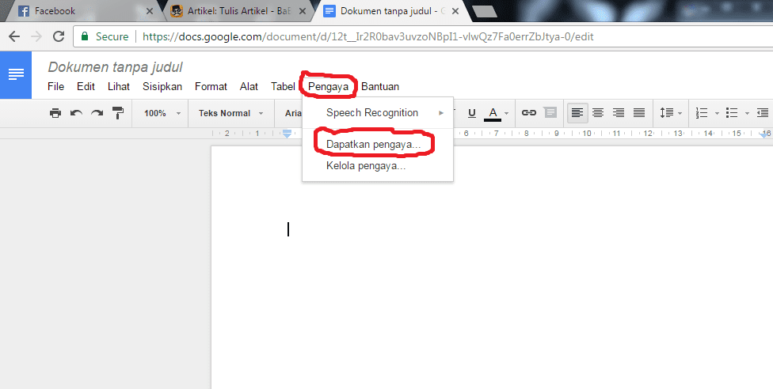Open the 100% zoom dropdown
The image size is (773, 389).
pos(162,113)
